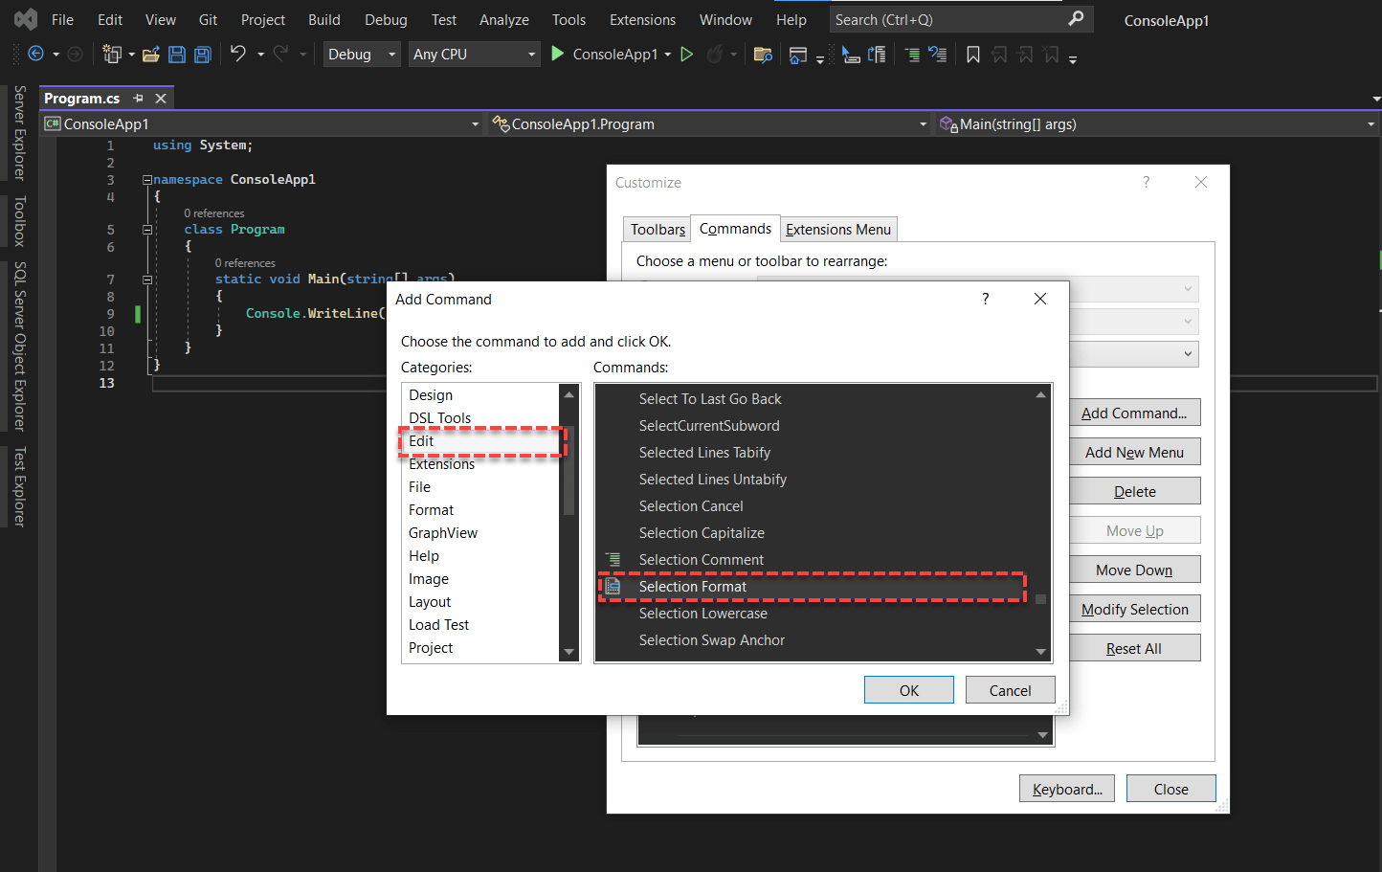The height and width of the screenshot is (872, 1382).
Task: Click OK in Add Command dialog
Action: [909, 690]
